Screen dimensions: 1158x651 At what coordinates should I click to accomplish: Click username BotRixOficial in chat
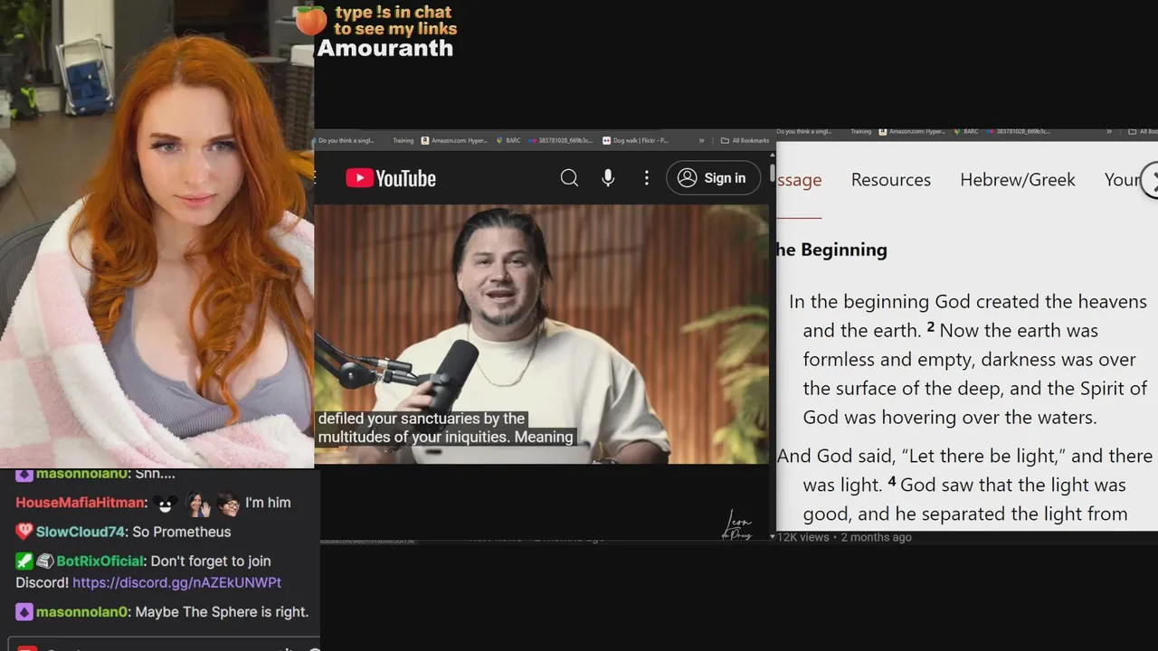(100, 561)
